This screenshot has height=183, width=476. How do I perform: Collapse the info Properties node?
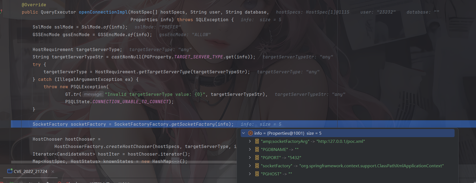click(243, 133)
